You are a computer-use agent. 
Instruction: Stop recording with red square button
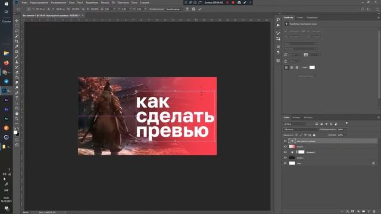tap(233, 2)
